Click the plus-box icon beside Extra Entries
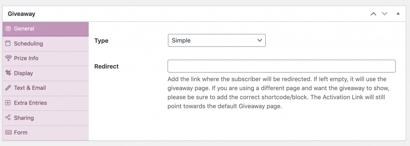Image resolution: width=410 pixels, height=146 pixels. click(8, 103)
